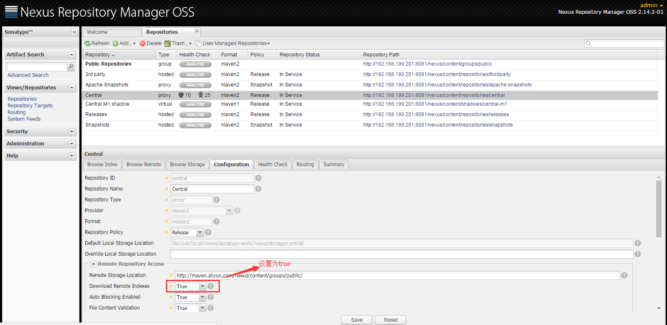The image size is (667, 325).
Task: Reset the configuration form
Action: click(390, 320)
